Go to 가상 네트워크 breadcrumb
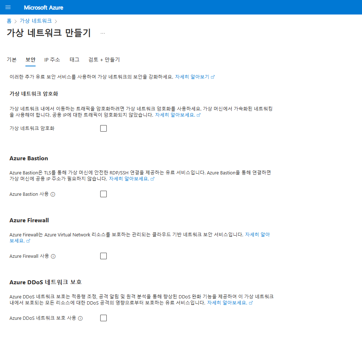The image size is (362, 339). [x=36, y=21]
